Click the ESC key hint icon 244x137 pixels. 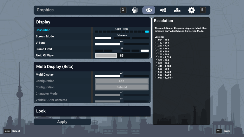pyautogui.click(x=219, y=131)
